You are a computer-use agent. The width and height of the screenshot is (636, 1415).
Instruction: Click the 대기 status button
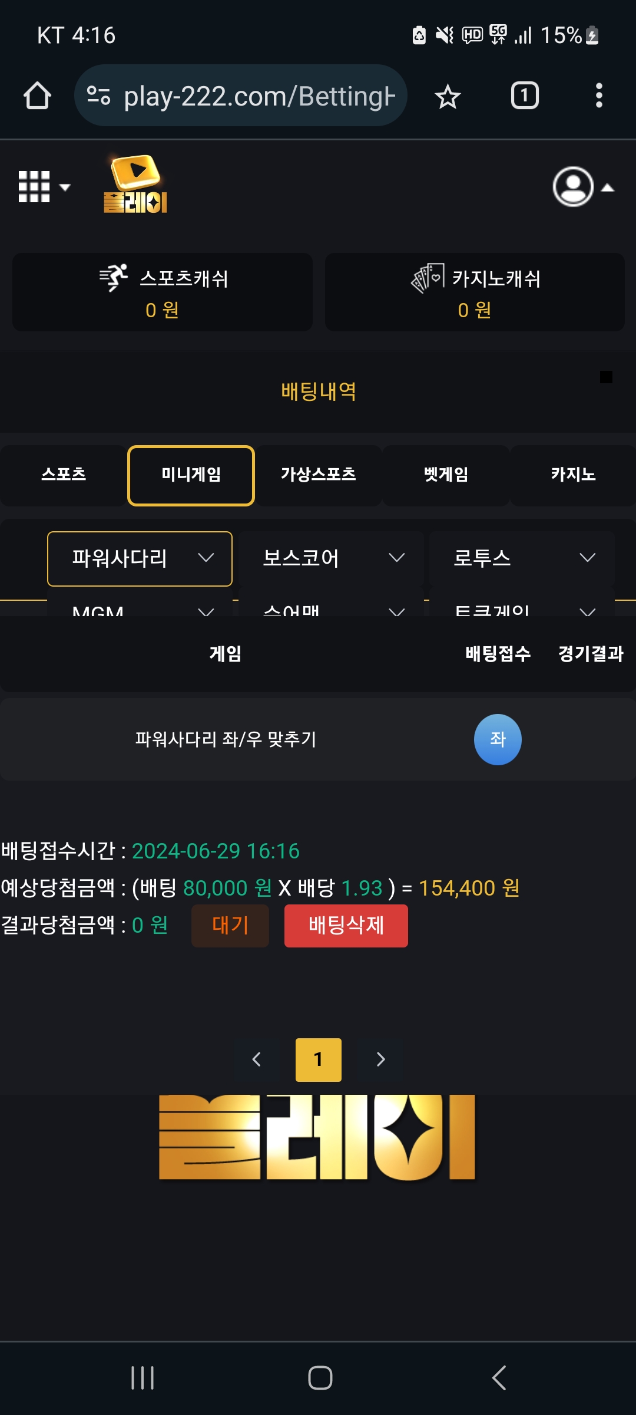click(x=230, y=926)
